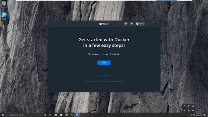The width and height of the screenshot is (208, 117).
Task: Open the Windows notification center
Action: coord(204,115)
